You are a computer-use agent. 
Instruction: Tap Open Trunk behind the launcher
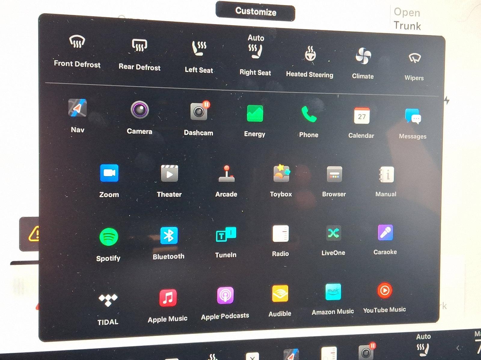pos(407,19)
